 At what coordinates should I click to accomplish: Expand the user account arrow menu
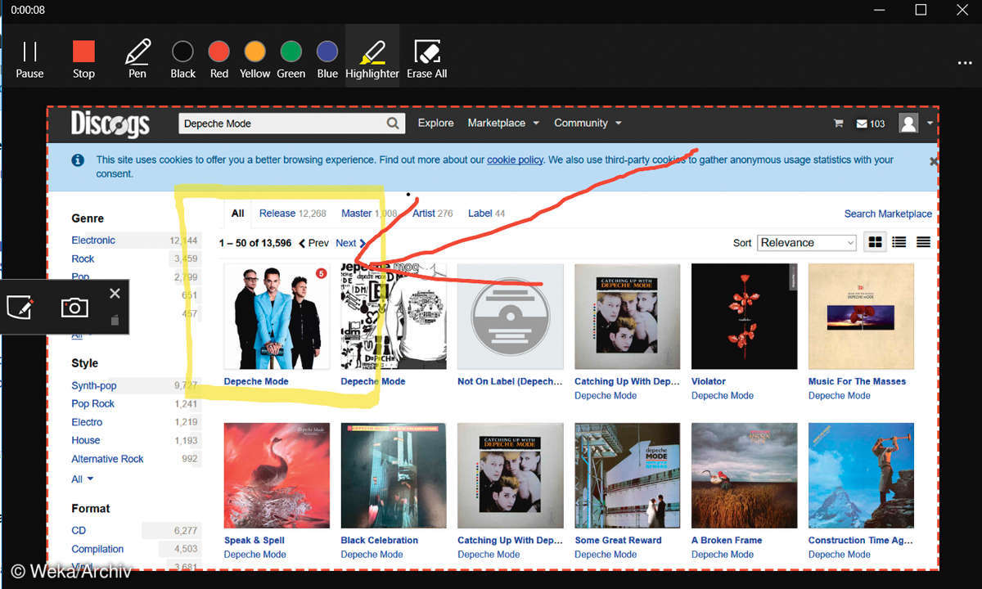(930, 124)
